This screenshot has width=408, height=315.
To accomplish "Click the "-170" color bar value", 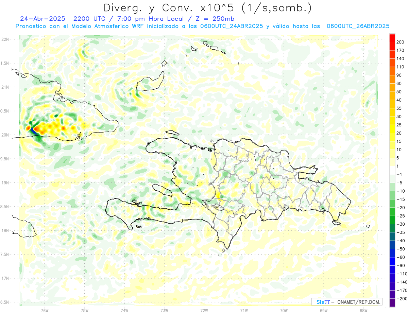I will point(403,291).
